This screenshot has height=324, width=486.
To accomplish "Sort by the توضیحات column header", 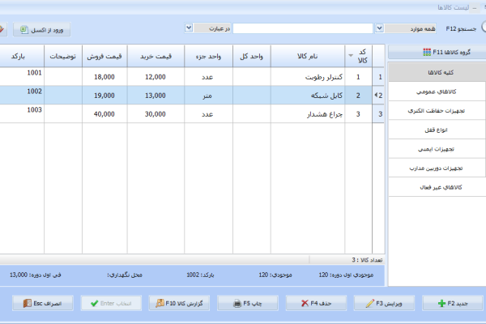I will pos(63,56).
